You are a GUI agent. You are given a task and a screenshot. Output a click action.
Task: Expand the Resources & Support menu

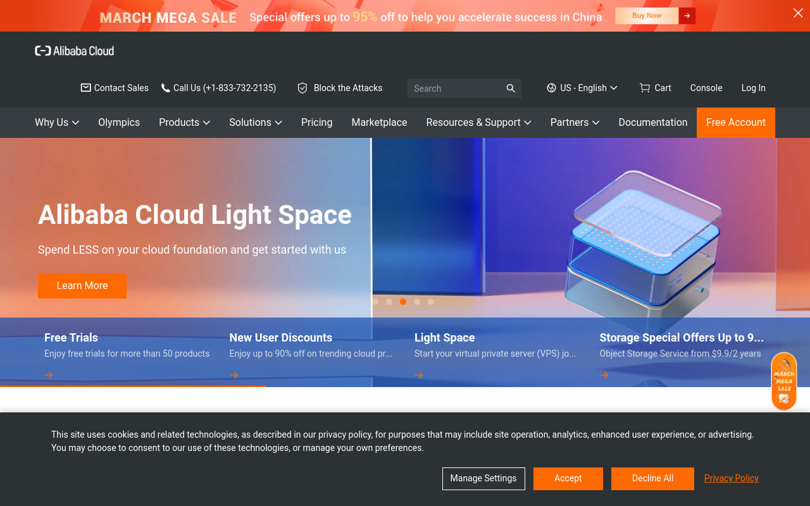coord(479,123)
